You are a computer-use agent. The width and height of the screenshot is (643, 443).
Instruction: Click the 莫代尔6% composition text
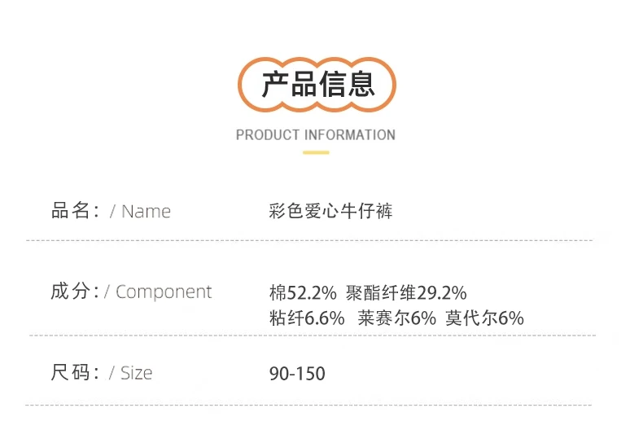click(485, 318)
